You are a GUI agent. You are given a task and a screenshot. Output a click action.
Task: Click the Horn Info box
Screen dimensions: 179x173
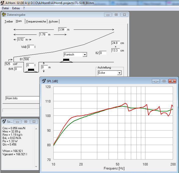[x=22, y=98]
